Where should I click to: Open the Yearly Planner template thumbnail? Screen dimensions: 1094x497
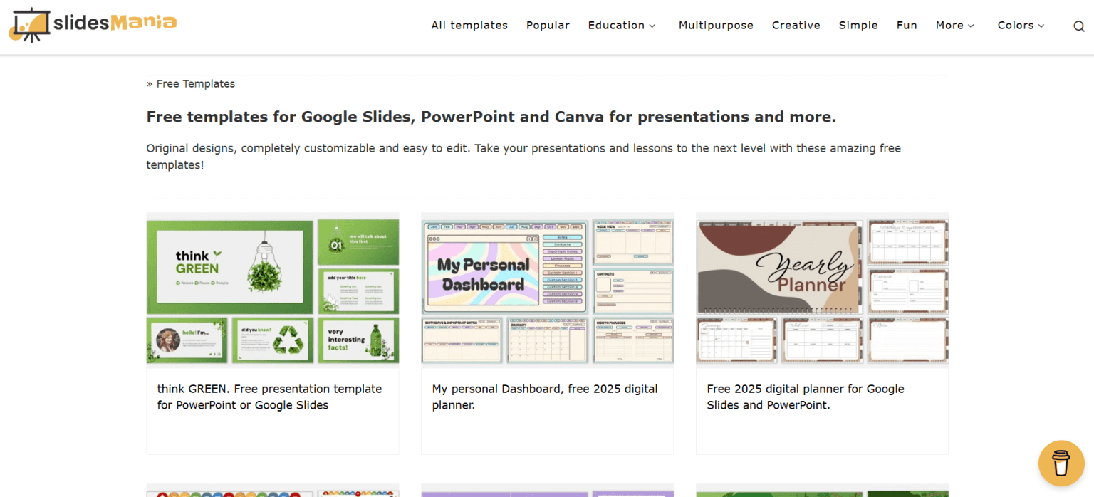822,289
